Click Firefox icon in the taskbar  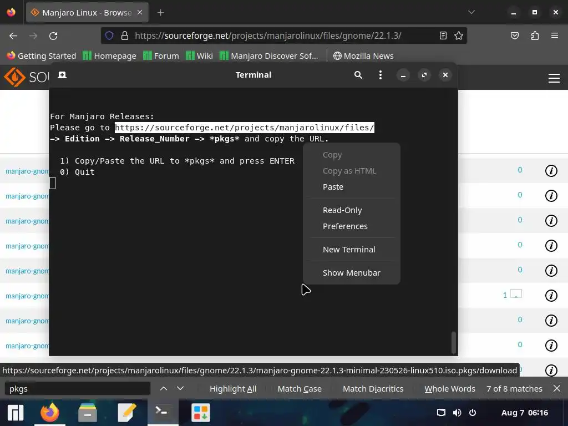[49, 413]
